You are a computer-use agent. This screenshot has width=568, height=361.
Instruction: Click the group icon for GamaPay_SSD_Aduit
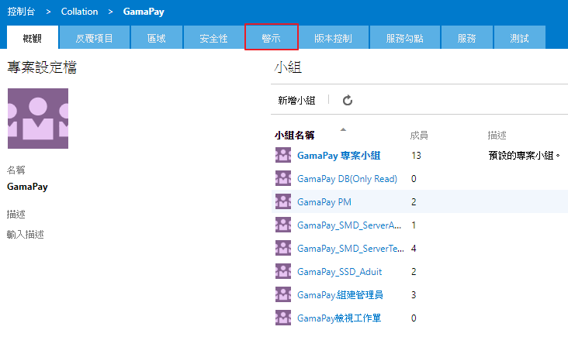[283, 271]
